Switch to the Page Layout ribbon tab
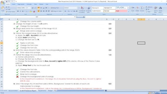The height and width of the screenshot is (94, 167). pos(21,4)
